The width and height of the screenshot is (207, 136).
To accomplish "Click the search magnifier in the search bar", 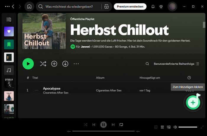I will click(41, 6).
